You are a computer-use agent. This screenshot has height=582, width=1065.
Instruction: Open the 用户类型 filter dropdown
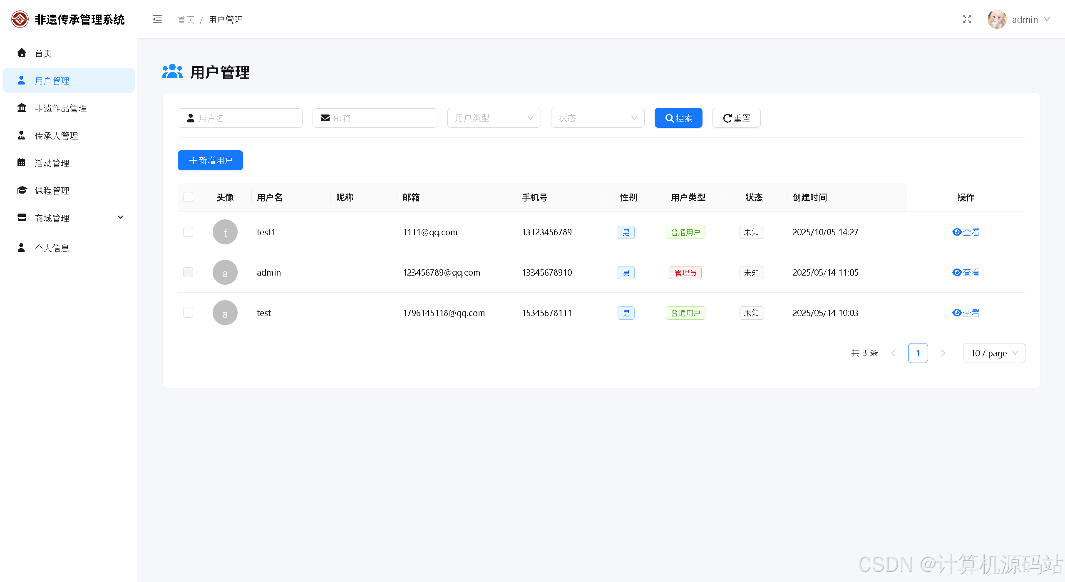(494, 118)
